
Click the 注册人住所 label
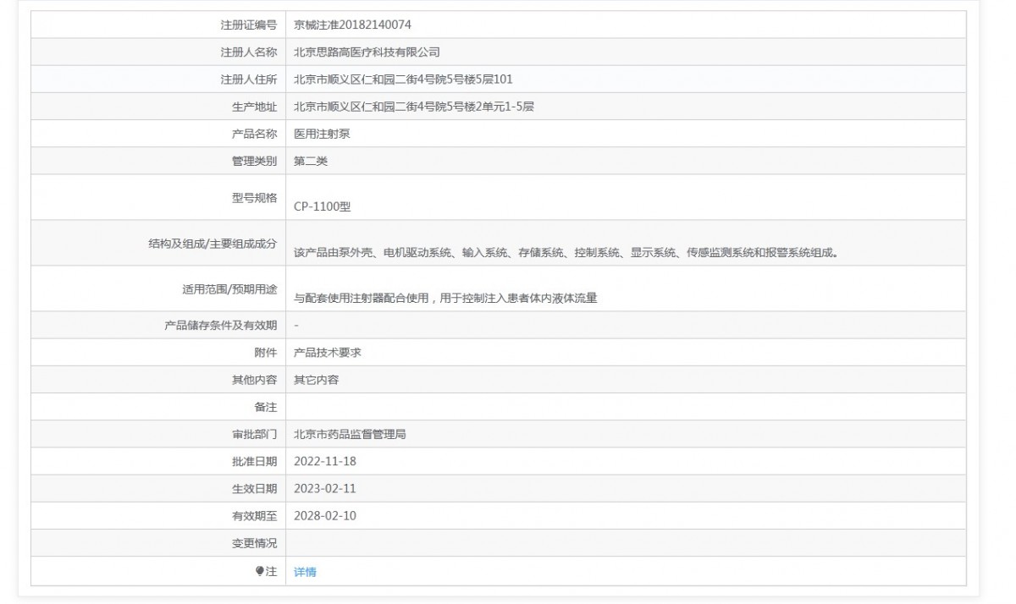249,80
